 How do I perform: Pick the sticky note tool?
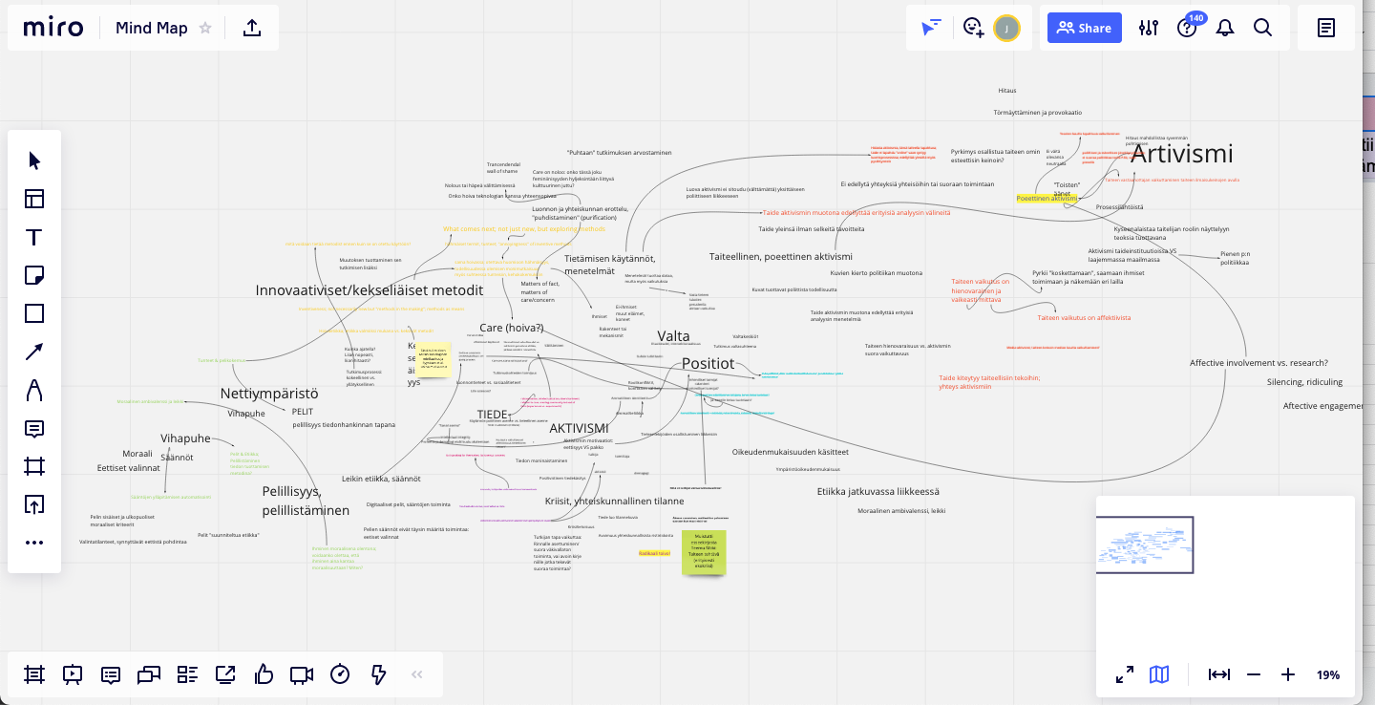34,275
